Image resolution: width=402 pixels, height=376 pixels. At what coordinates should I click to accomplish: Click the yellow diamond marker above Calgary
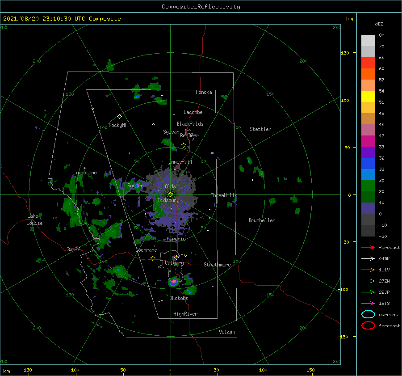tap(176, 258)
